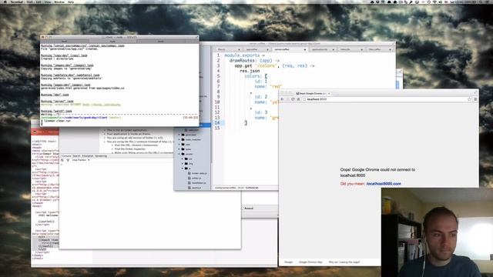Expand the tasks folder in sidebar
Viewport: 493px width, 277px height.
click(x=179, y=149)
